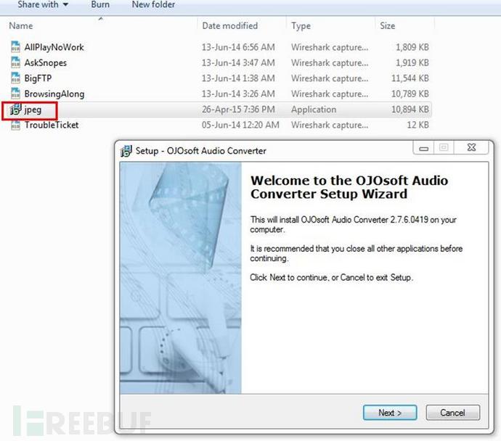The width and height of the screenshot is (501, 441).
Task: Sort files by the Name column
Action: (21, 25)
